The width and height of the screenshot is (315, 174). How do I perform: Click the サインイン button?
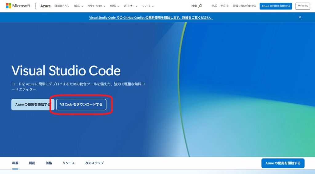[303, 6]
